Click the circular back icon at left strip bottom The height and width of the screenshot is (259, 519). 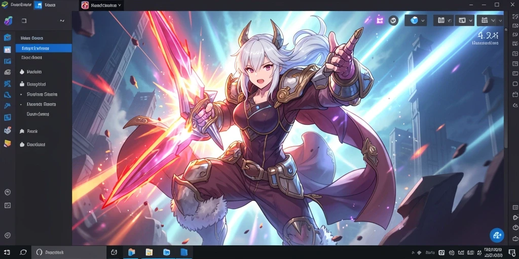pyautogui.click(x=7, y=235)
